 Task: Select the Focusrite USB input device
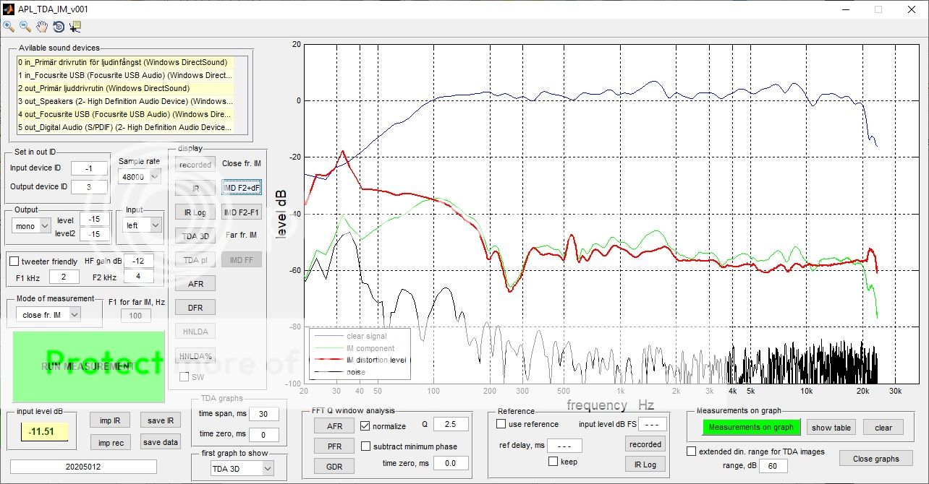coord(126,75)
